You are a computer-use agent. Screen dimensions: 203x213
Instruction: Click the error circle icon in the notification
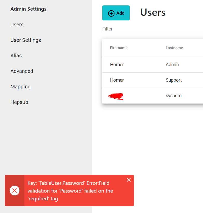[15, 191]
